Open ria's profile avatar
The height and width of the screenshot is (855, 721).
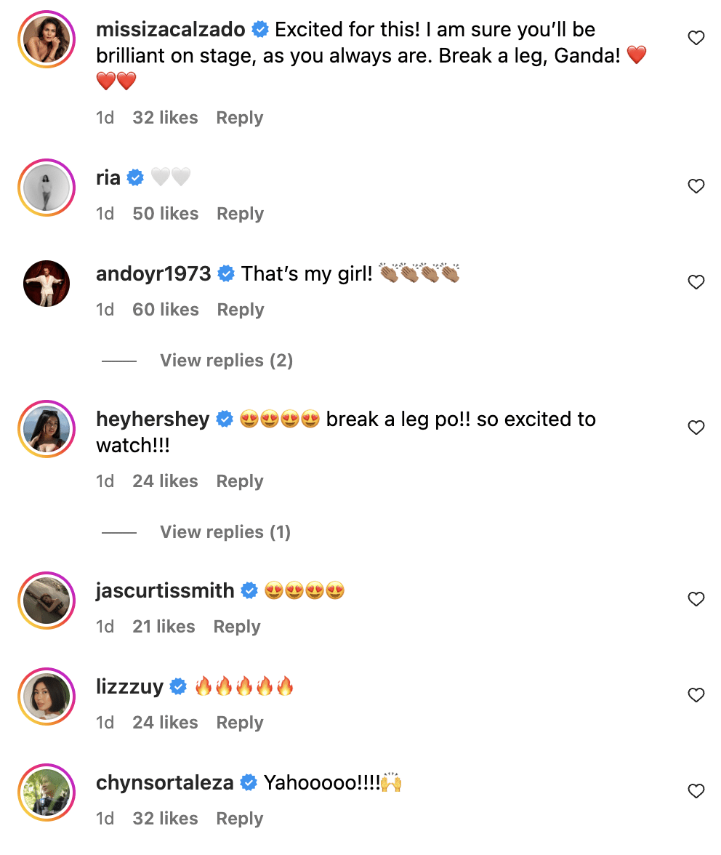pyautogui.click(x=47, y=188)
